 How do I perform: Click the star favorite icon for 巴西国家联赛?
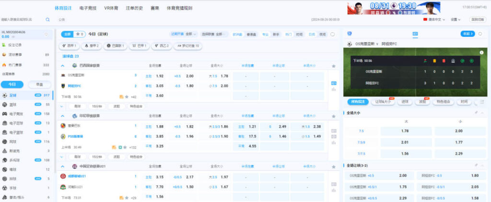(333, 66)
